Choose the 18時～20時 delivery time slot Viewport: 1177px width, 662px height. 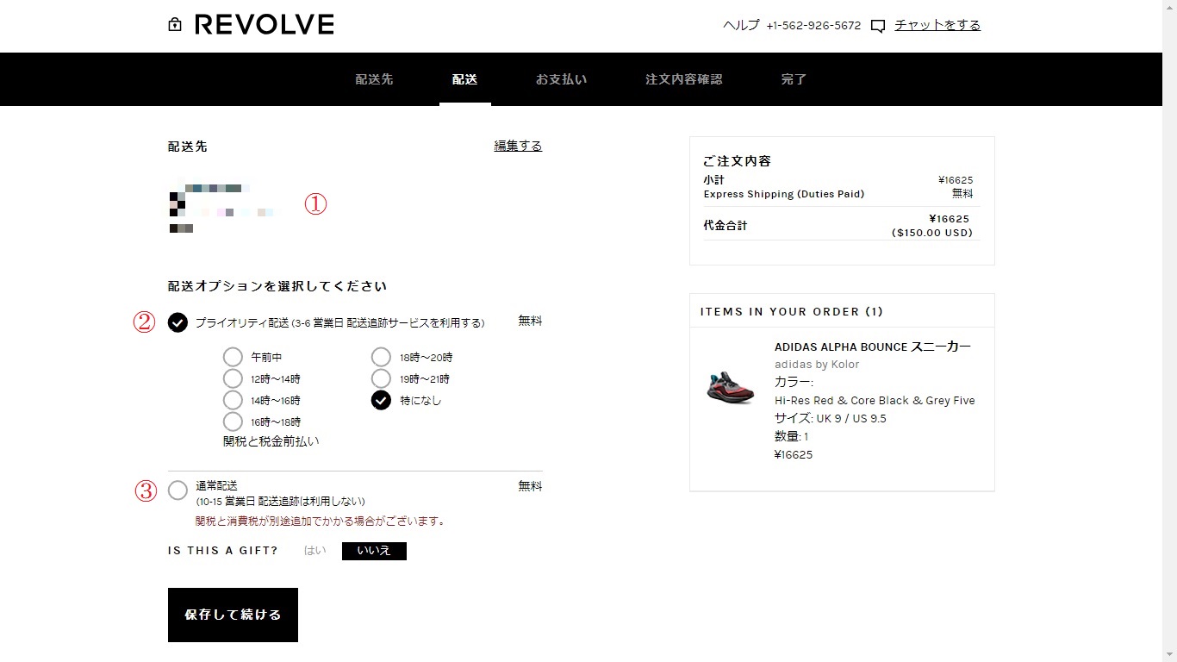381,357
